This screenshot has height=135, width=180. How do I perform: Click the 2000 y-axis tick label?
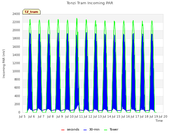coord(16,30)
